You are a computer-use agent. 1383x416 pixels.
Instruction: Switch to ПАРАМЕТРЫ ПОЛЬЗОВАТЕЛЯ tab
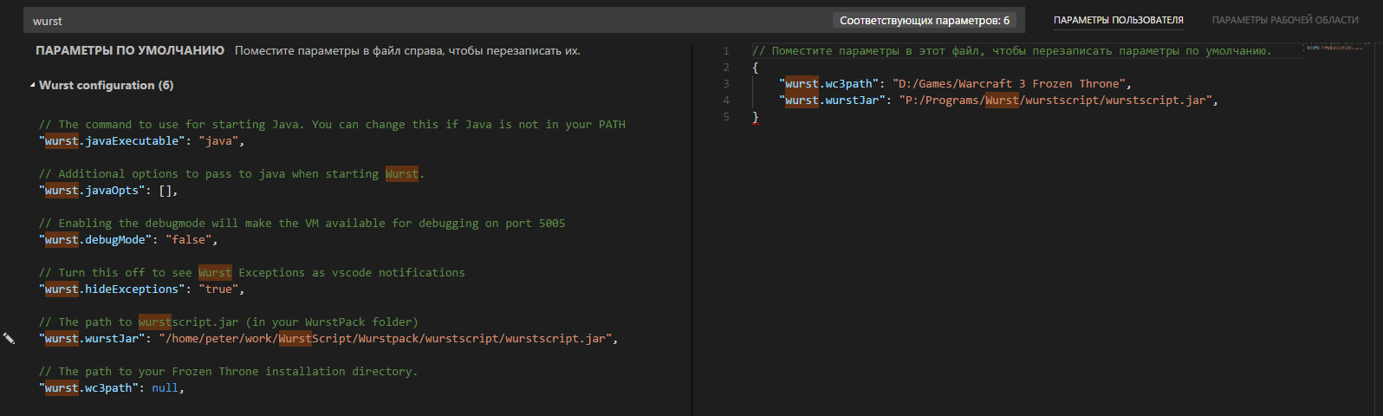(x=1118, y=20)
